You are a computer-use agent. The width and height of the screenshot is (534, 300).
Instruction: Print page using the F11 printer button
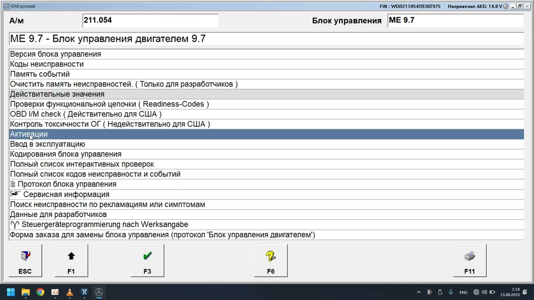click(x=469, y=260)
